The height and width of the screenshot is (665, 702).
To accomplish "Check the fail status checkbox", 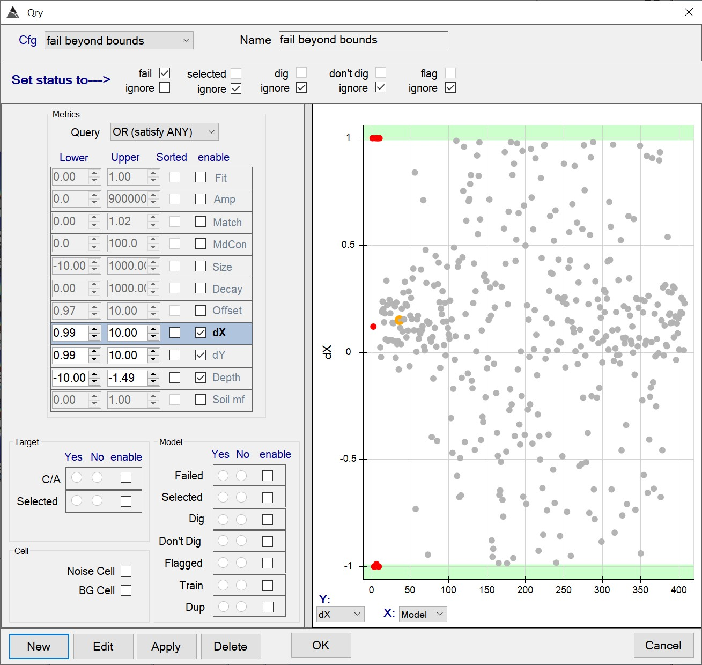I will (165, 73).
